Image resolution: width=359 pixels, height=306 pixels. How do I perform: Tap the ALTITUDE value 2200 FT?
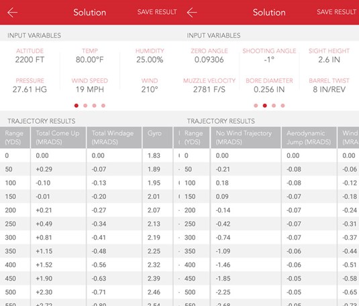click(30, 60)
